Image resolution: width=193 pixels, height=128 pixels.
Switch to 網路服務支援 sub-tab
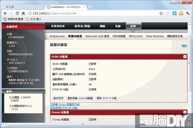point(175,36)
